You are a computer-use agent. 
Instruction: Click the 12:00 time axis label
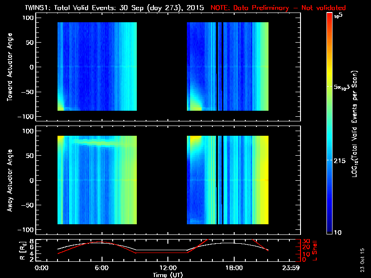(x=168, y=268)
